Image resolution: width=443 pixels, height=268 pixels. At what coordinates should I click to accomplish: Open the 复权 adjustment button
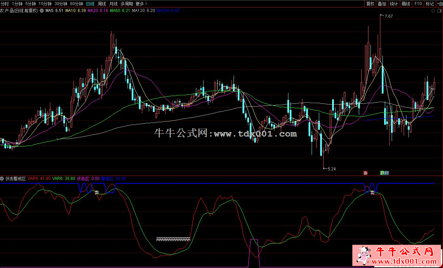pyautogui.click(x=370, y=4)
